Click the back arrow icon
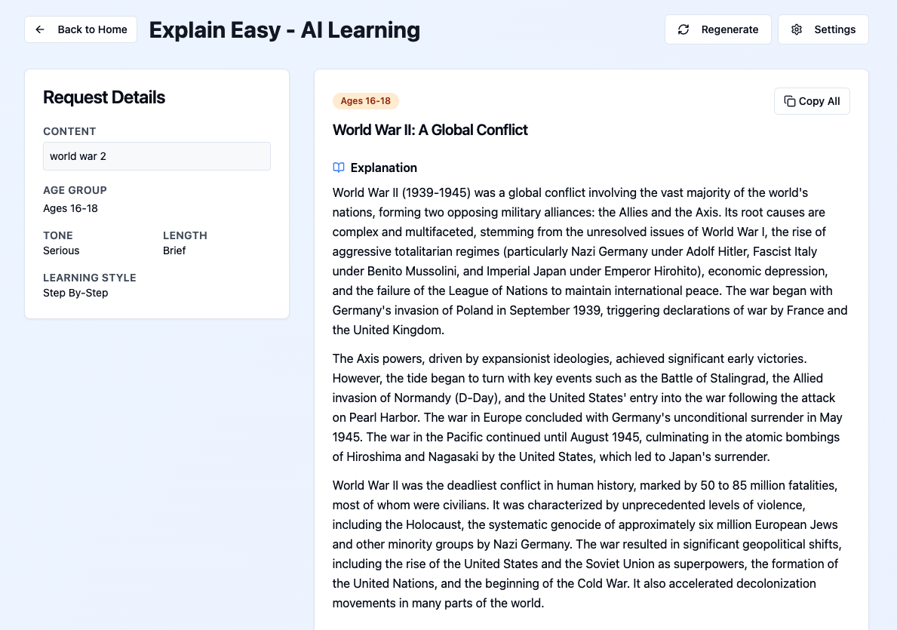897x630 pixels. [40, 29]
